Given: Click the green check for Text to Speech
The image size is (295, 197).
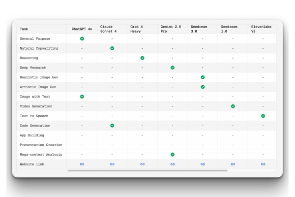Looking at the screenshot, I should 263,116.
